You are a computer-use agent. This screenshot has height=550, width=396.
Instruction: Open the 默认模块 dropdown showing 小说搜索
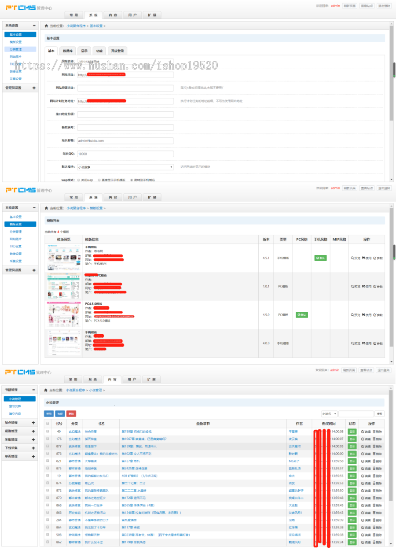coord(125,167)
